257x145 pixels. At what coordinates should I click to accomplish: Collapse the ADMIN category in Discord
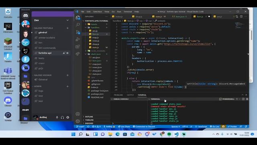[37, 86]
